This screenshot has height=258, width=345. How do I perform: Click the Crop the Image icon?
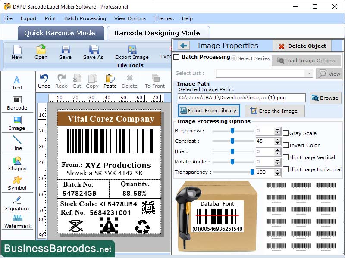pyautogui.click(x=275, y=111)
